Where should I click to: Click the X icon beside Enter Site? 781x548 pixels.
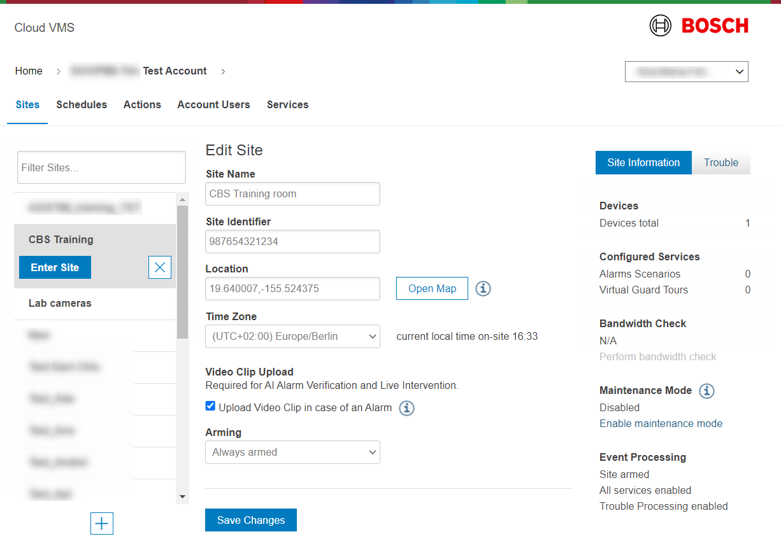tap(160, 267)
